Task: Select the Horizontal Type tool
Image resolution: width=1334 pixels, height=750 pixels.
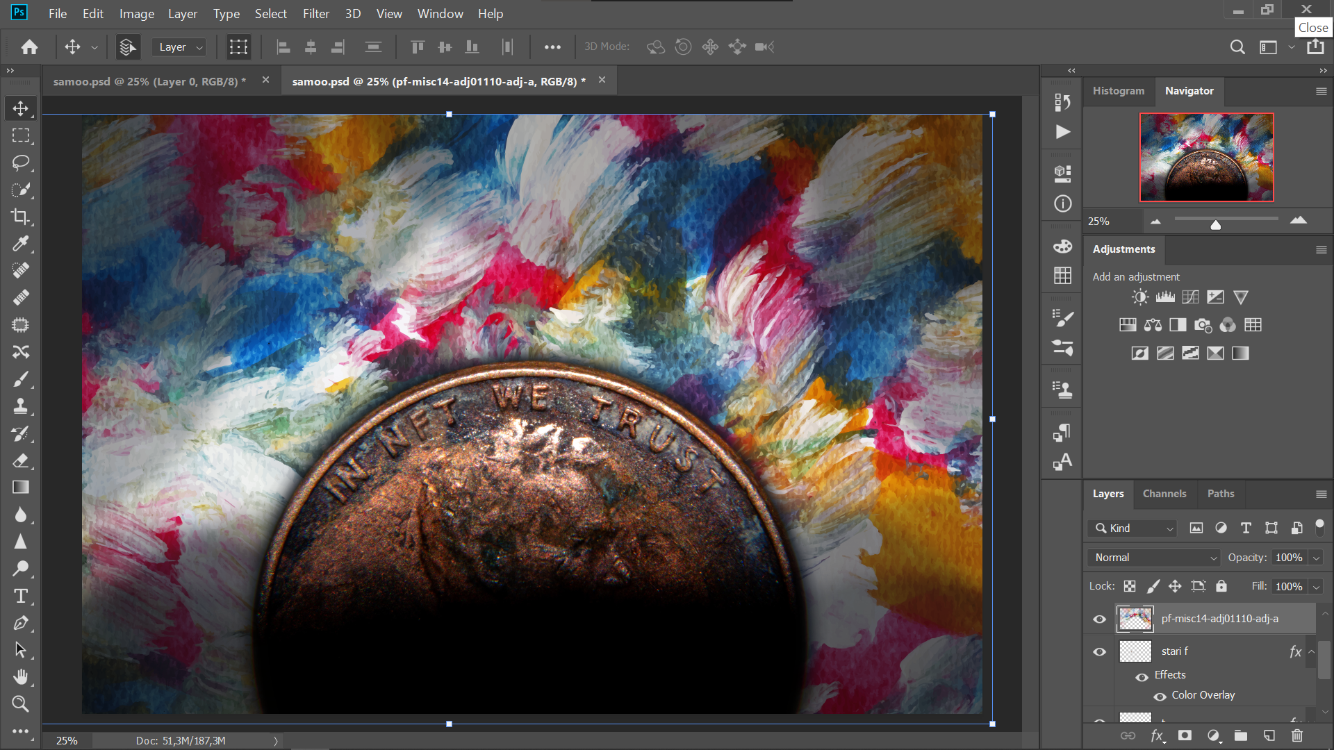Action: coord(20,596)
